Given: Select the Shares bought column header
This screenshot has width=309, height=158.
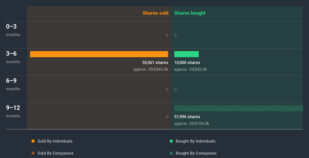Looking at the screenshot, I should [190, 13].
